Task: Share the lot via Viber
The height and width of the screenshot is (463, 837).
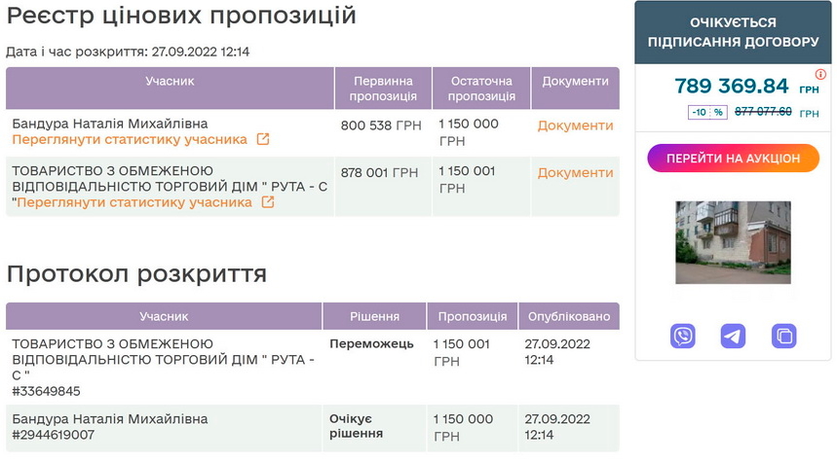Action: [683, 337]
